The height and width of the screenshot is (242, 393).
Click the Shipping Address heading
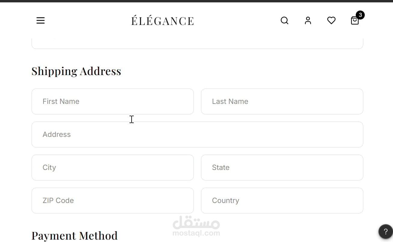pyautogui.click(x=76, y=71)
